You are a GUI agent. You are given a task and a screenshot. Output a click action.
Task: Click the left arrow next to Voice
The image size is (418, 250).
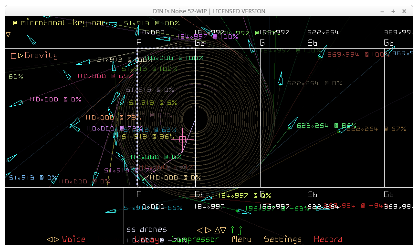point(49,240)
